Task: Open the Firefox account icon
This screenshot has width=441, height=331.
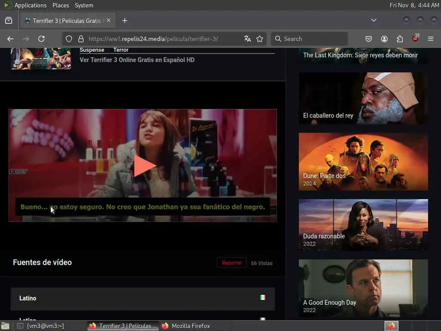Action: click(x=384, y=39)
